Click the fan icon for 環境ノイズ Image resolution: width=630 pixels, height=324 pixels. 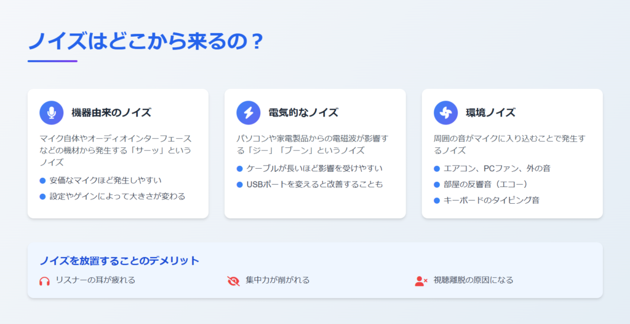[445, 113]
